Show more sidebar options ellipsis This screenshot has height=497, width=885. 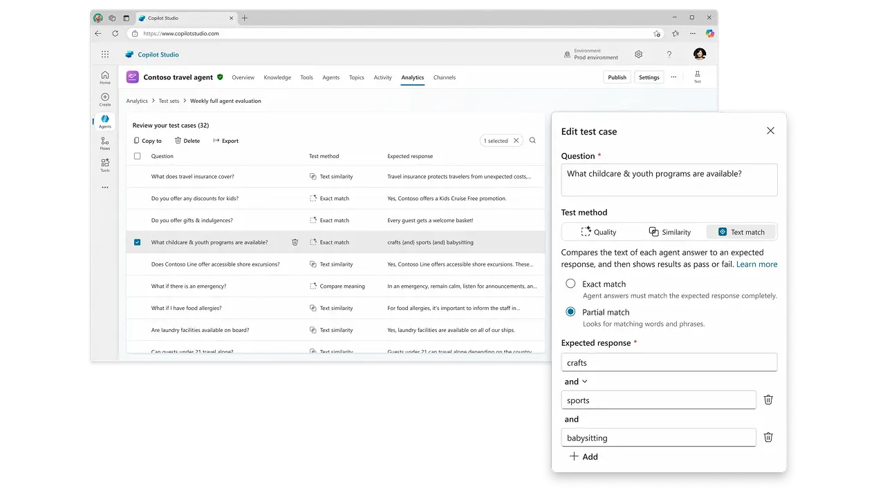coord(105,187)
